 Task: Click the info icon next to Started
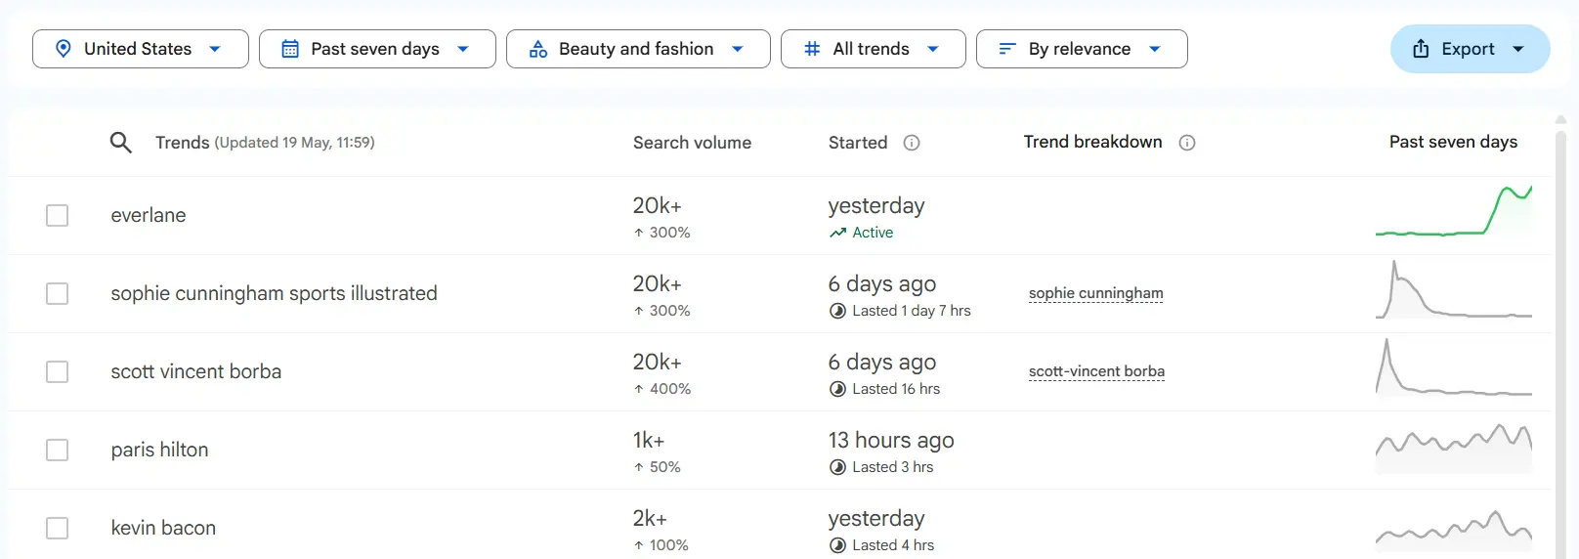(x=912, y=143)
